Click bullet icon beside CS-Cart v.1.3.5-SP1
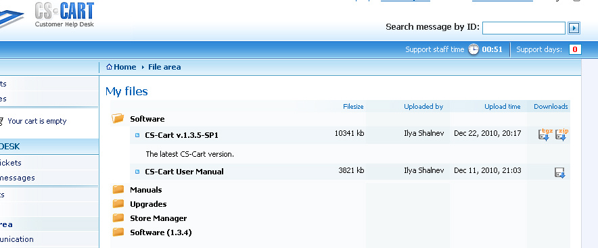Screen dimensions: 598x248 (138, 135)
